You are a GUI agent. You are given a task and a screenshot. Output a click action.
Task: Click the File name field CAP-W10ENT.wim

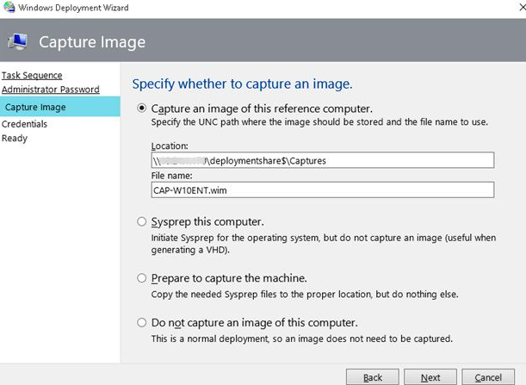click(x=322, y=190)
